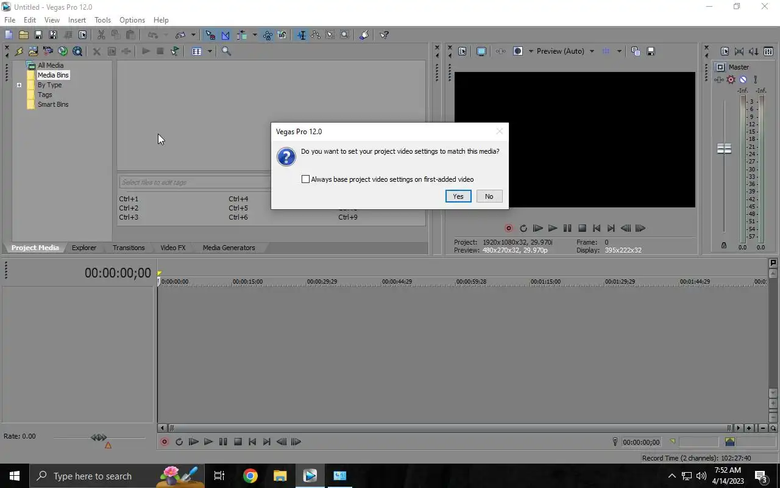Toggle Automatic Crossfades icon
Viewport: 780px width, 488px height.
tap(225, 35)
